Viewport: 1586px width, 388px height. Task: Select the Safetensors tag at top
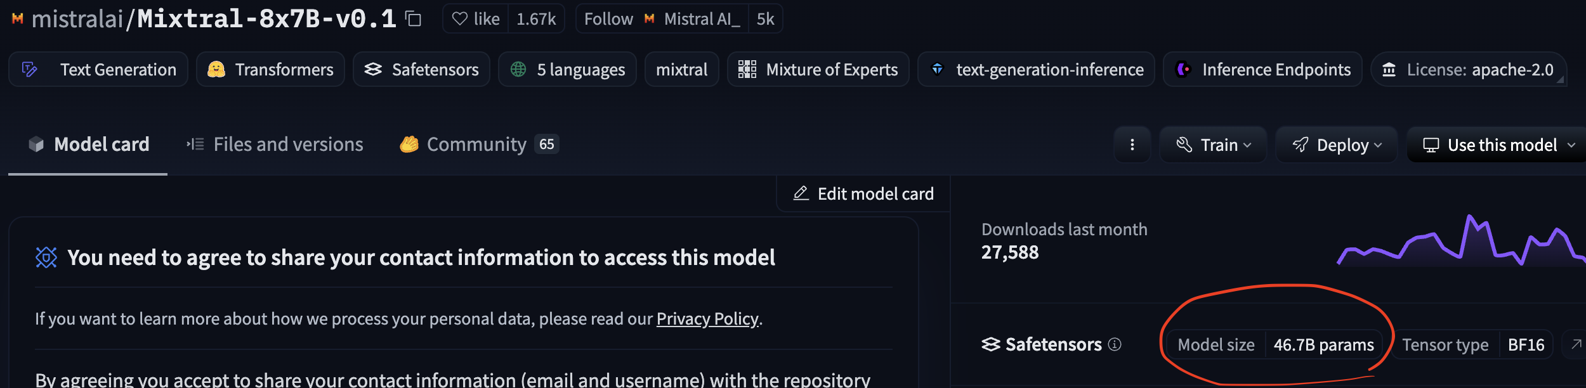pyautogui.click(x=421, y=69)
